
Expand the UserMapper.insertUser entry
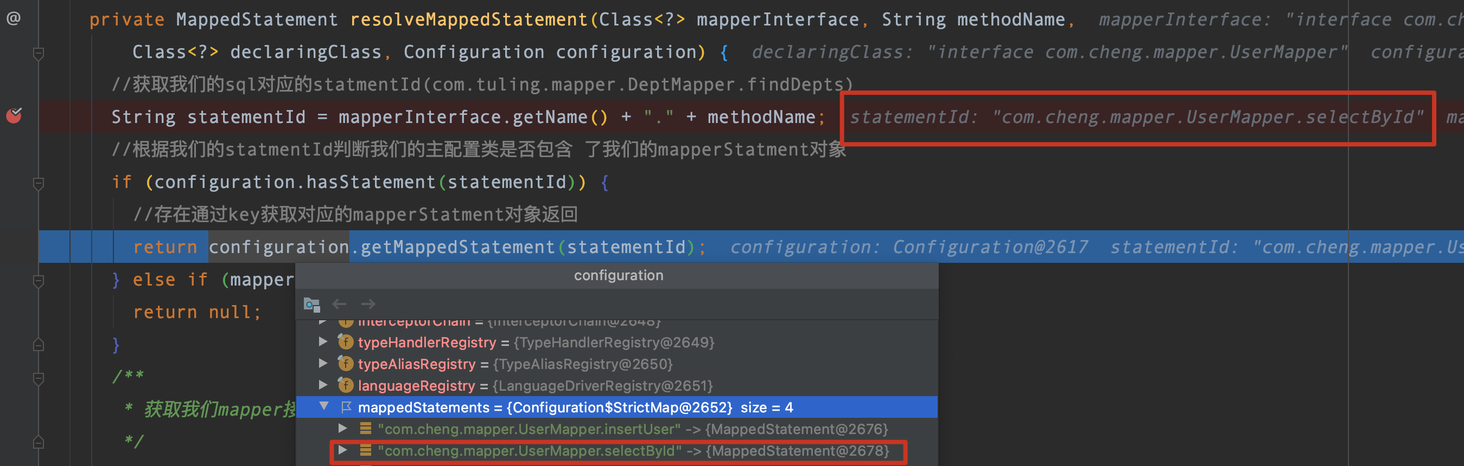[343, 429]
